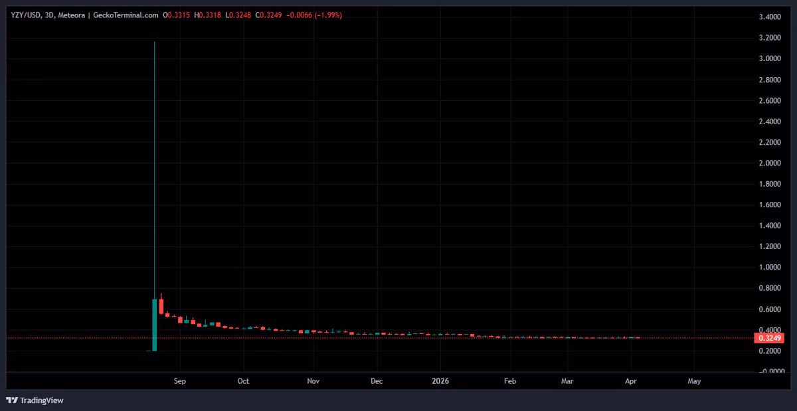The image size is (797, 411).
Task: Click the 1.0000 price axis label
Action: coord(768,268)
